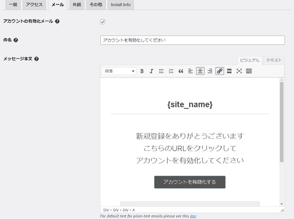
Task: Apply blockquote formatting
Action: click(181, 71)
